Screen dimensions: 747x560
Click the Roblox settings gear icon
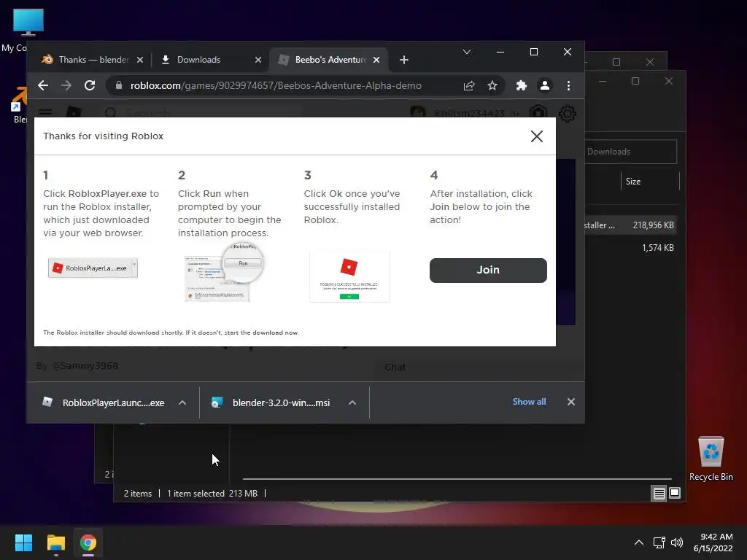pos(568,113)
